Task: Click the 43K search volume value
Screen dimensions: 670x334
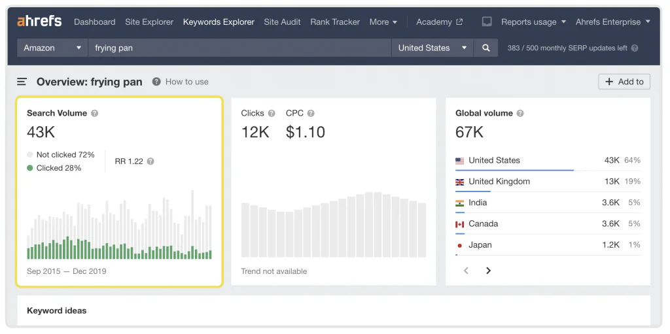Action: (x=41, y=133)
